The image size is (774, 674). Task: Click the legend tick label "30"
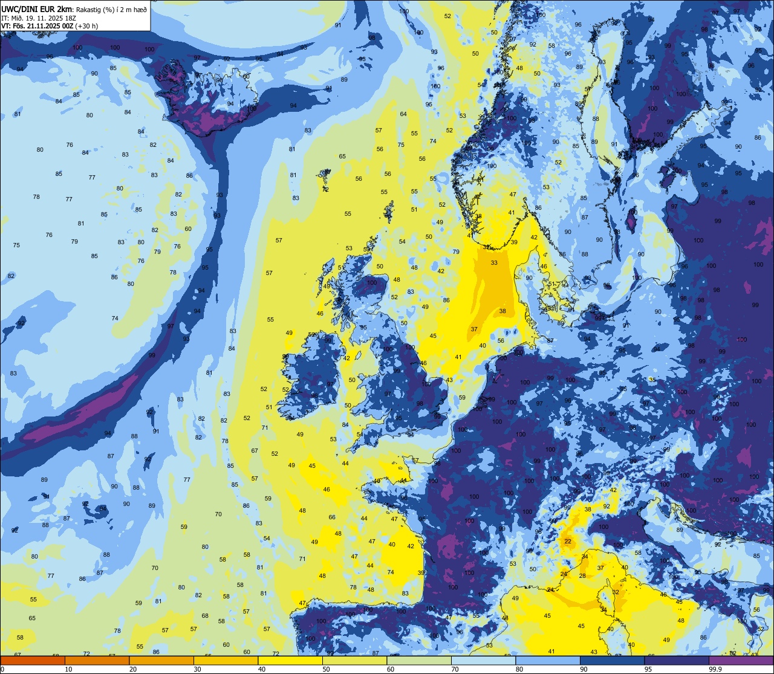197,669
